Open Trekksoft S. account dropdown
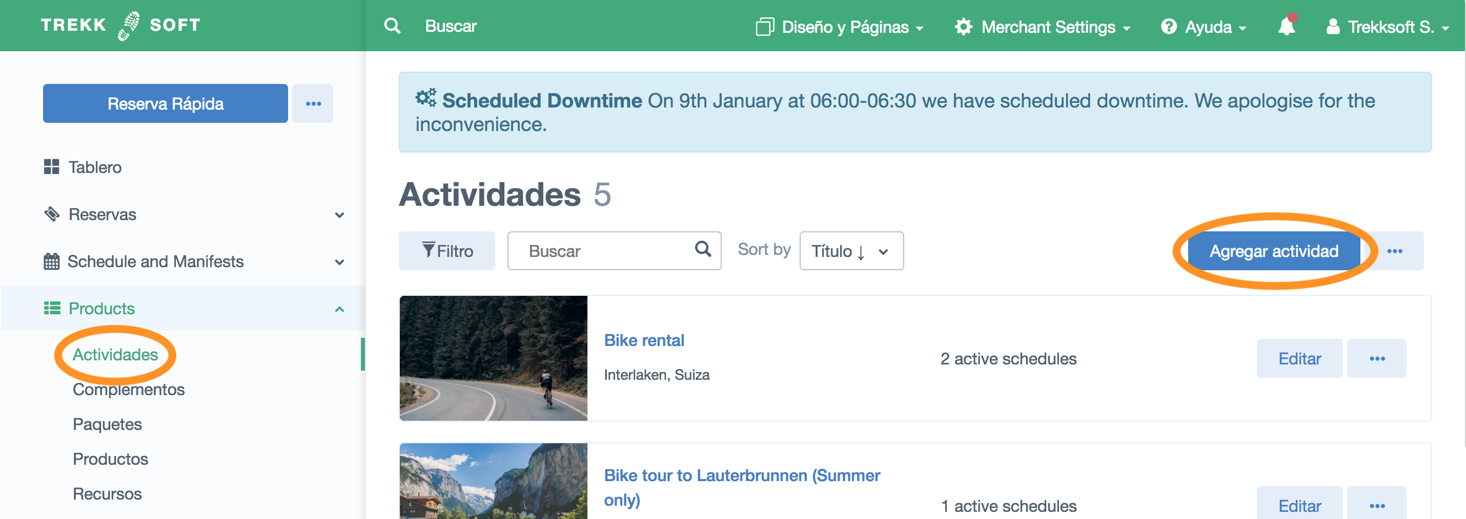 coord(1388,27)
